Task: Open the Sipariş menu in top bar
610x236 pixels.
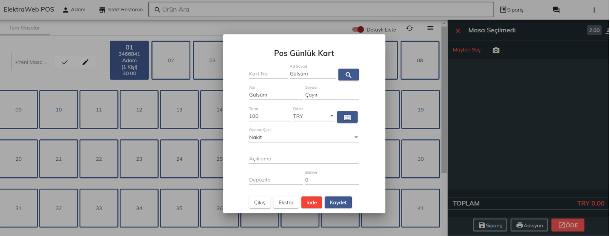Action: pyautogui.click(x=511, y=10)
